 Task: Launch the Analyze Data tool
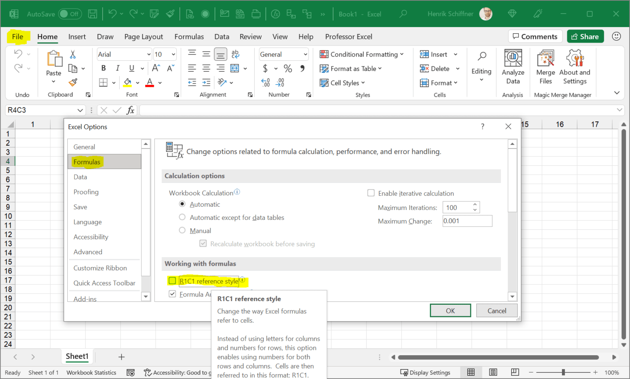point(513,66)
